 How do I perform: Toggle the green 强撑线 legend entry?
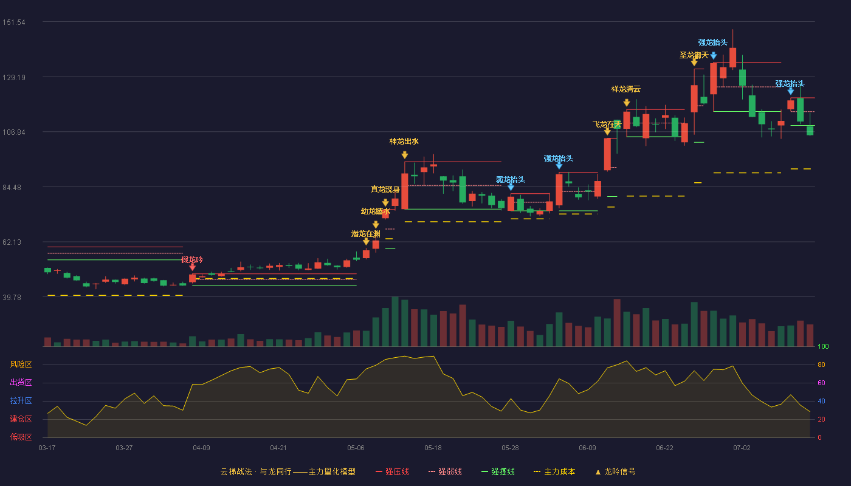click(498, 471)
